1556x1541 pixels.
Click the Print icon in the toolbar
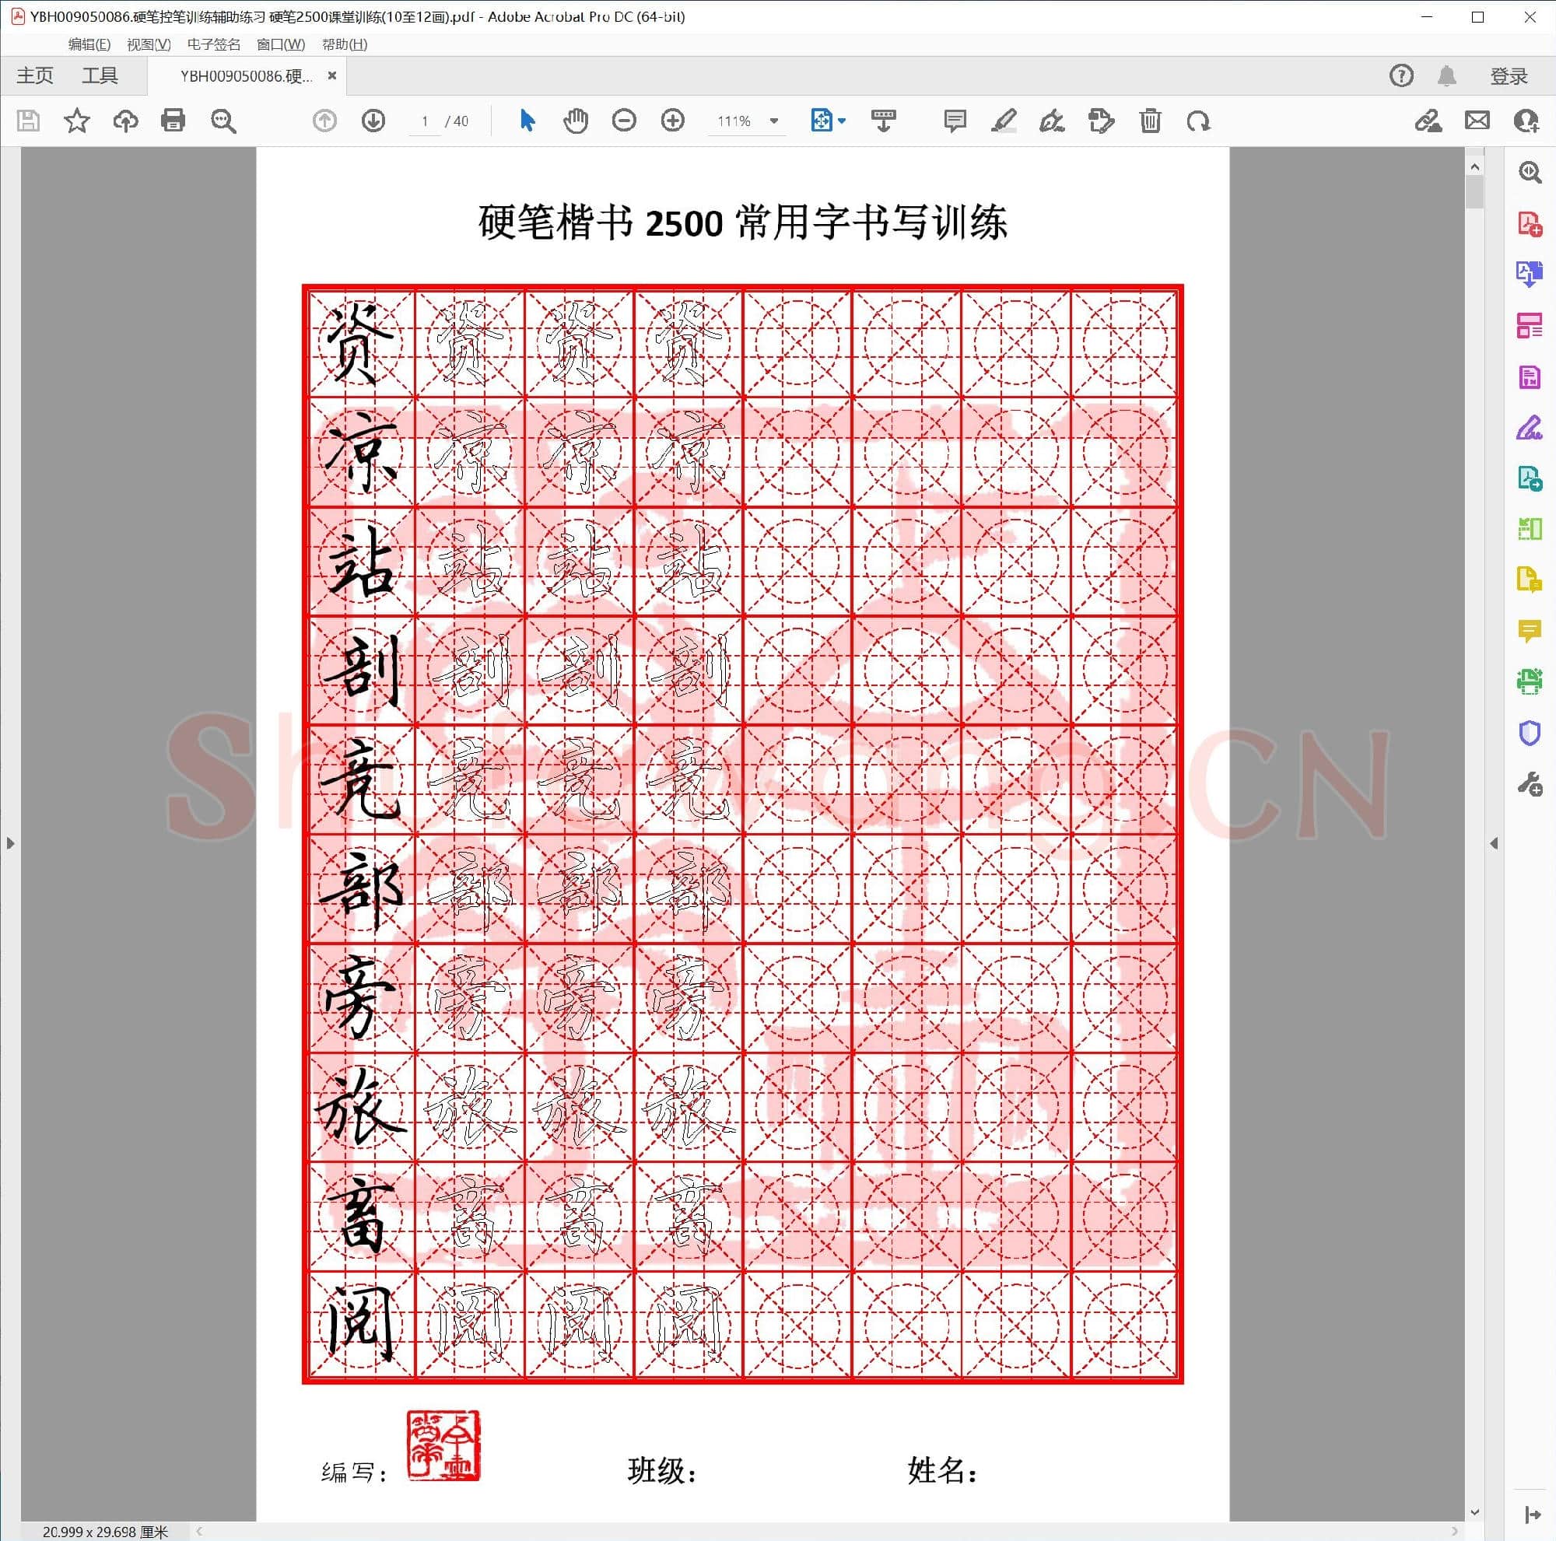pyautogui.click(x=174, y=121)
